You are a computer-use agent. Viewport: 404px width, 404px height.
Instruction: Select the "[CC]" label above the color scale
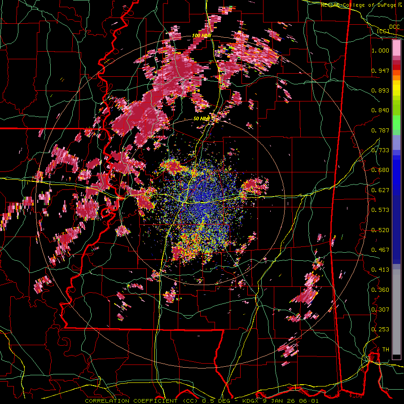click(383, 31)
